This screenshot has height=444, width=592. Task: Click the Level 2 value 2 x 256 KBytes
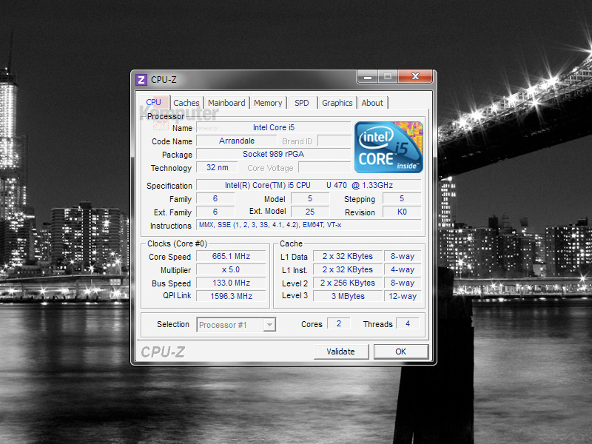pyautogui.click(x=348, y=283)
